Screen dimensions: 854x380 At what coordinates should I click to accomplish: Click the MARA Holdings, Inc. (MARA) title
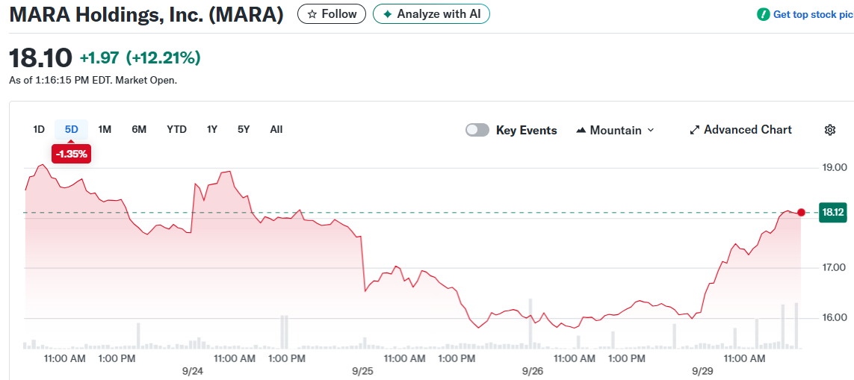coord(146,14)
